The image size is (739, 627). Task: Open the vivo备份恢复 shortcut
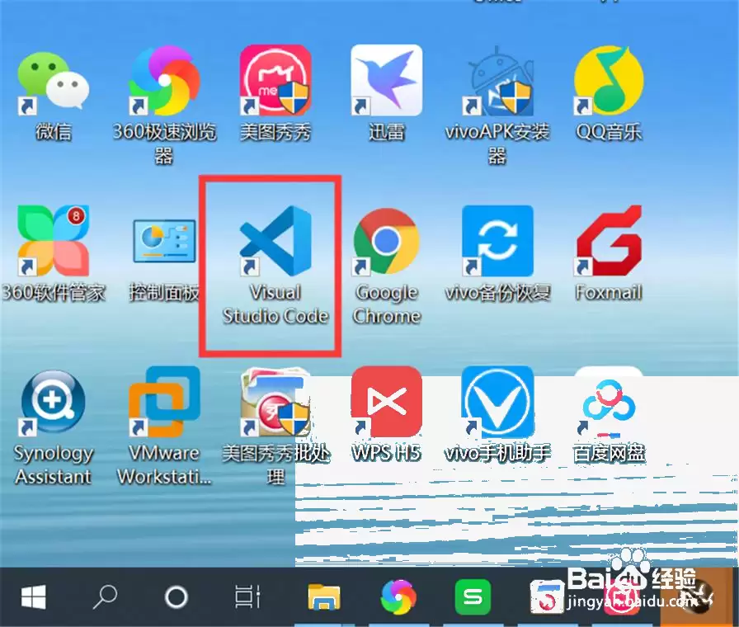(497, 240)
